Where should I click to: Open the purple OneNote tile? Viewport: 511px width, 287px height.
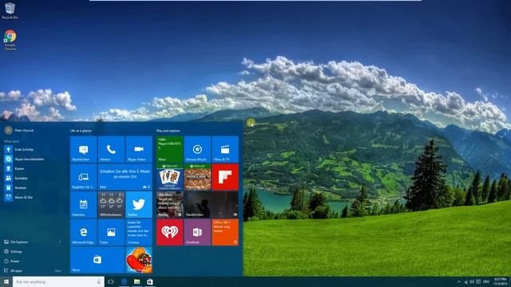pos(197,232)
